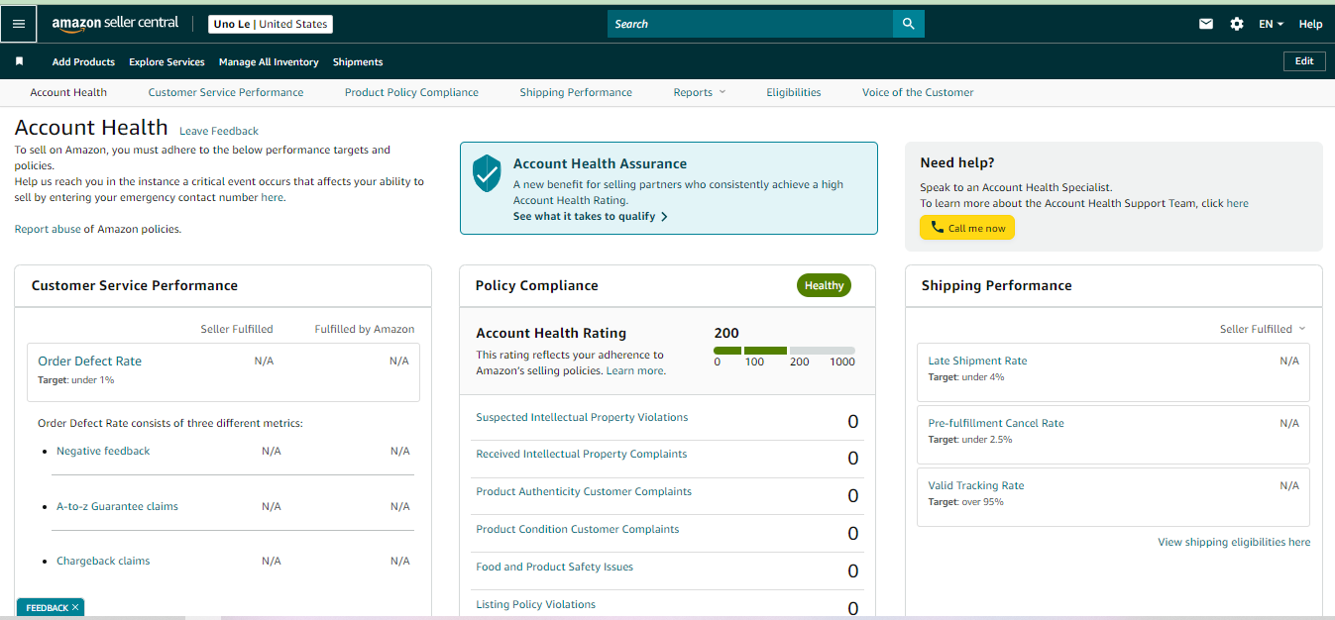Image resolution: width=1335 pixels, height=620 pixels.
Task: Open Voice of the Customer tab
Action: click(x=918, y=92)
